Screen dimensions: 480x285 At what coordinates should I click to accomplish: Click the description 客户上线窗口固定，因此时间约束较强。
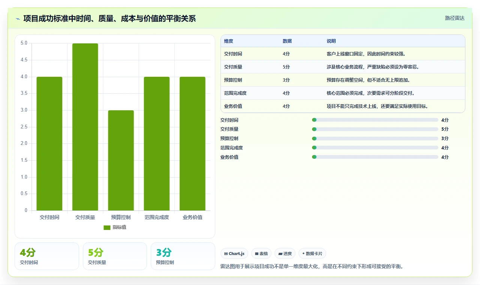[366, 54]
